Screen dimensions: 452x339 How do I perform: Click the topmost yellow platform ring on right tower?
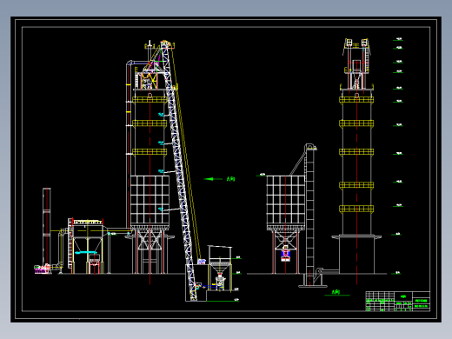(356, 100)
